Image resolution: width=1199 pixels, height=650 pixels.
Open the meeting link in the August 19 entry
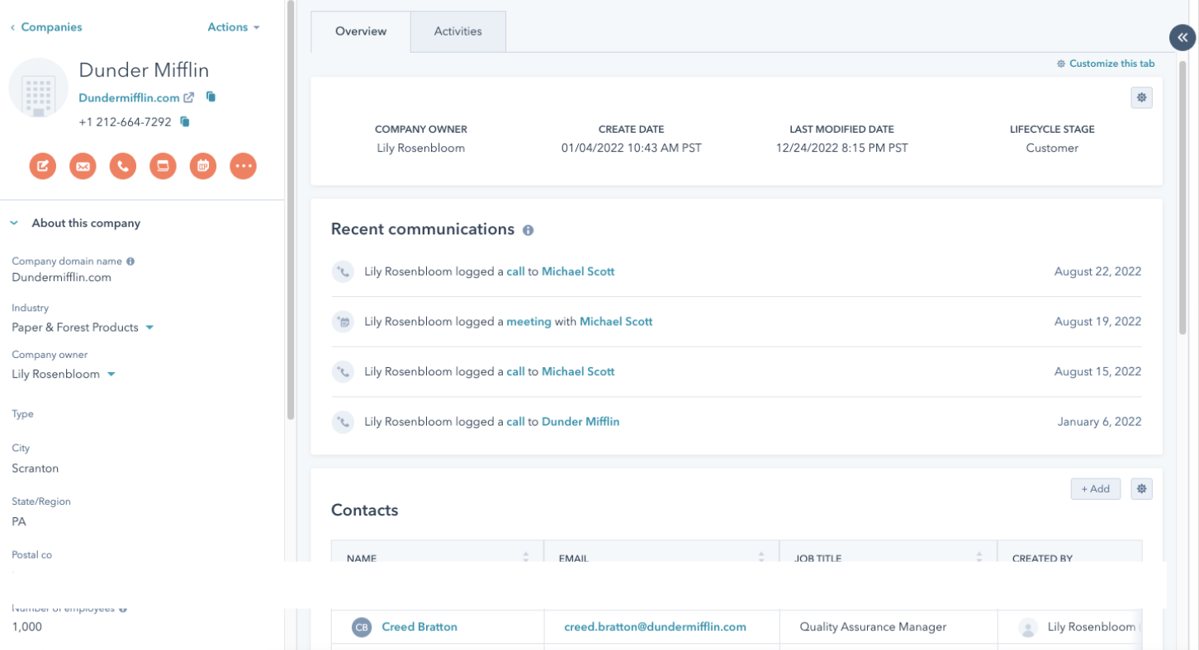528,322
